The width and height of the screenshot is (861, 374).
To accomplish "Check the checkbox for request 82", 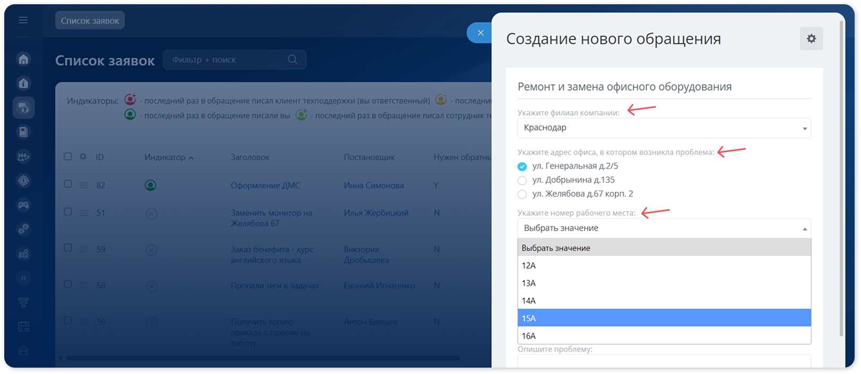I will 67,184.
